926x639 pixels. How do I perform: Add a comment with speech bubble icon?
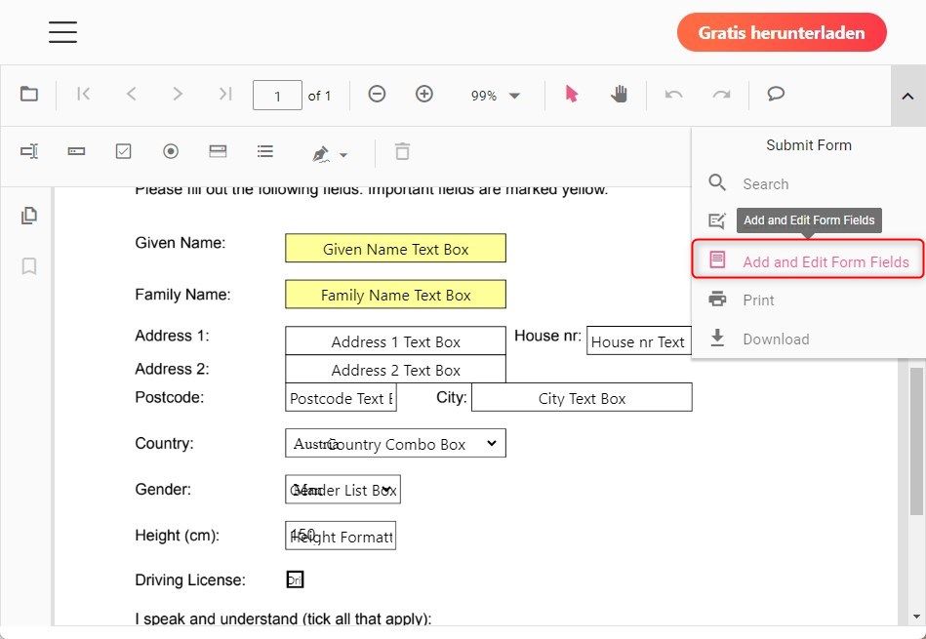776,94
